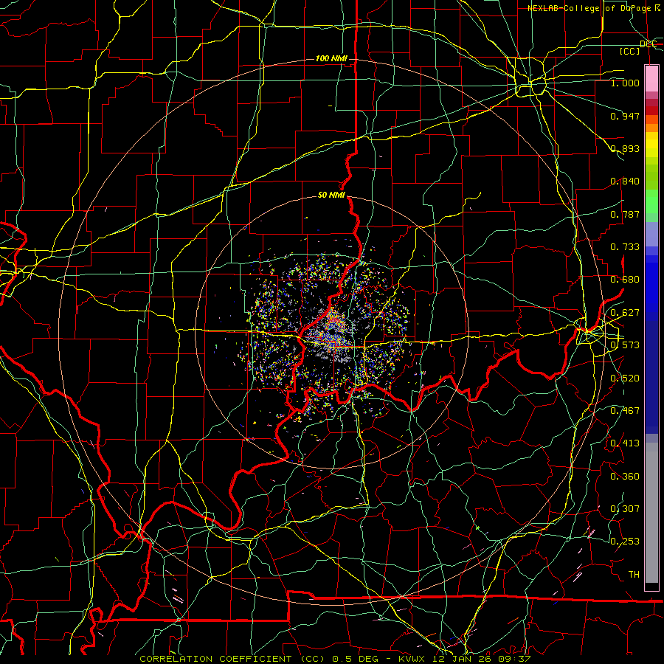Screen dimensions: 664x664
Task: Click the NEXLAB-College of DuPage header text
Action: [x=595, y=8]
